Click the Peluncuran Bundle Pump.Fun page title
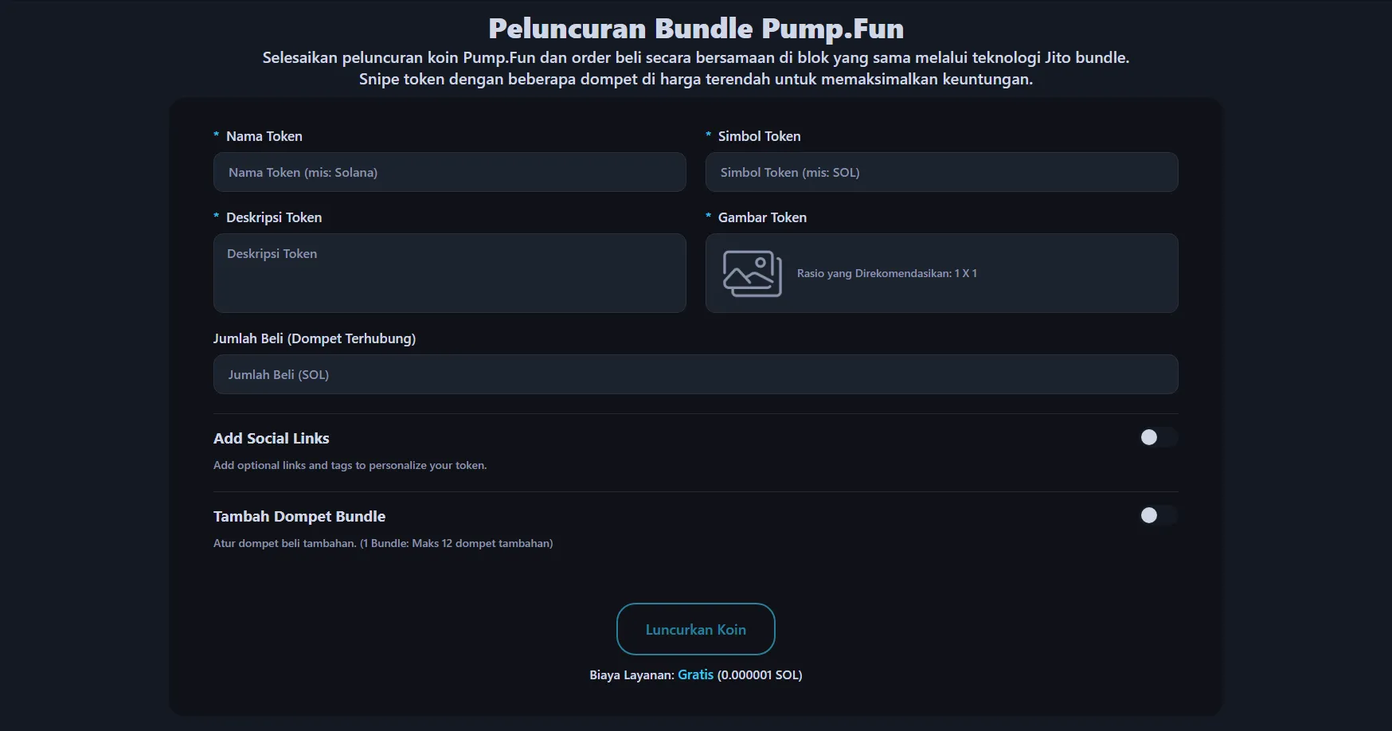Image resolution: width=1392 pixels, height=731 pixels. 695,29
